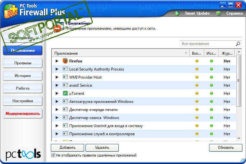Screen dimensions: 246x164
Task: Expand Диспетчер очереди печати row
Action: click(57, 109)
